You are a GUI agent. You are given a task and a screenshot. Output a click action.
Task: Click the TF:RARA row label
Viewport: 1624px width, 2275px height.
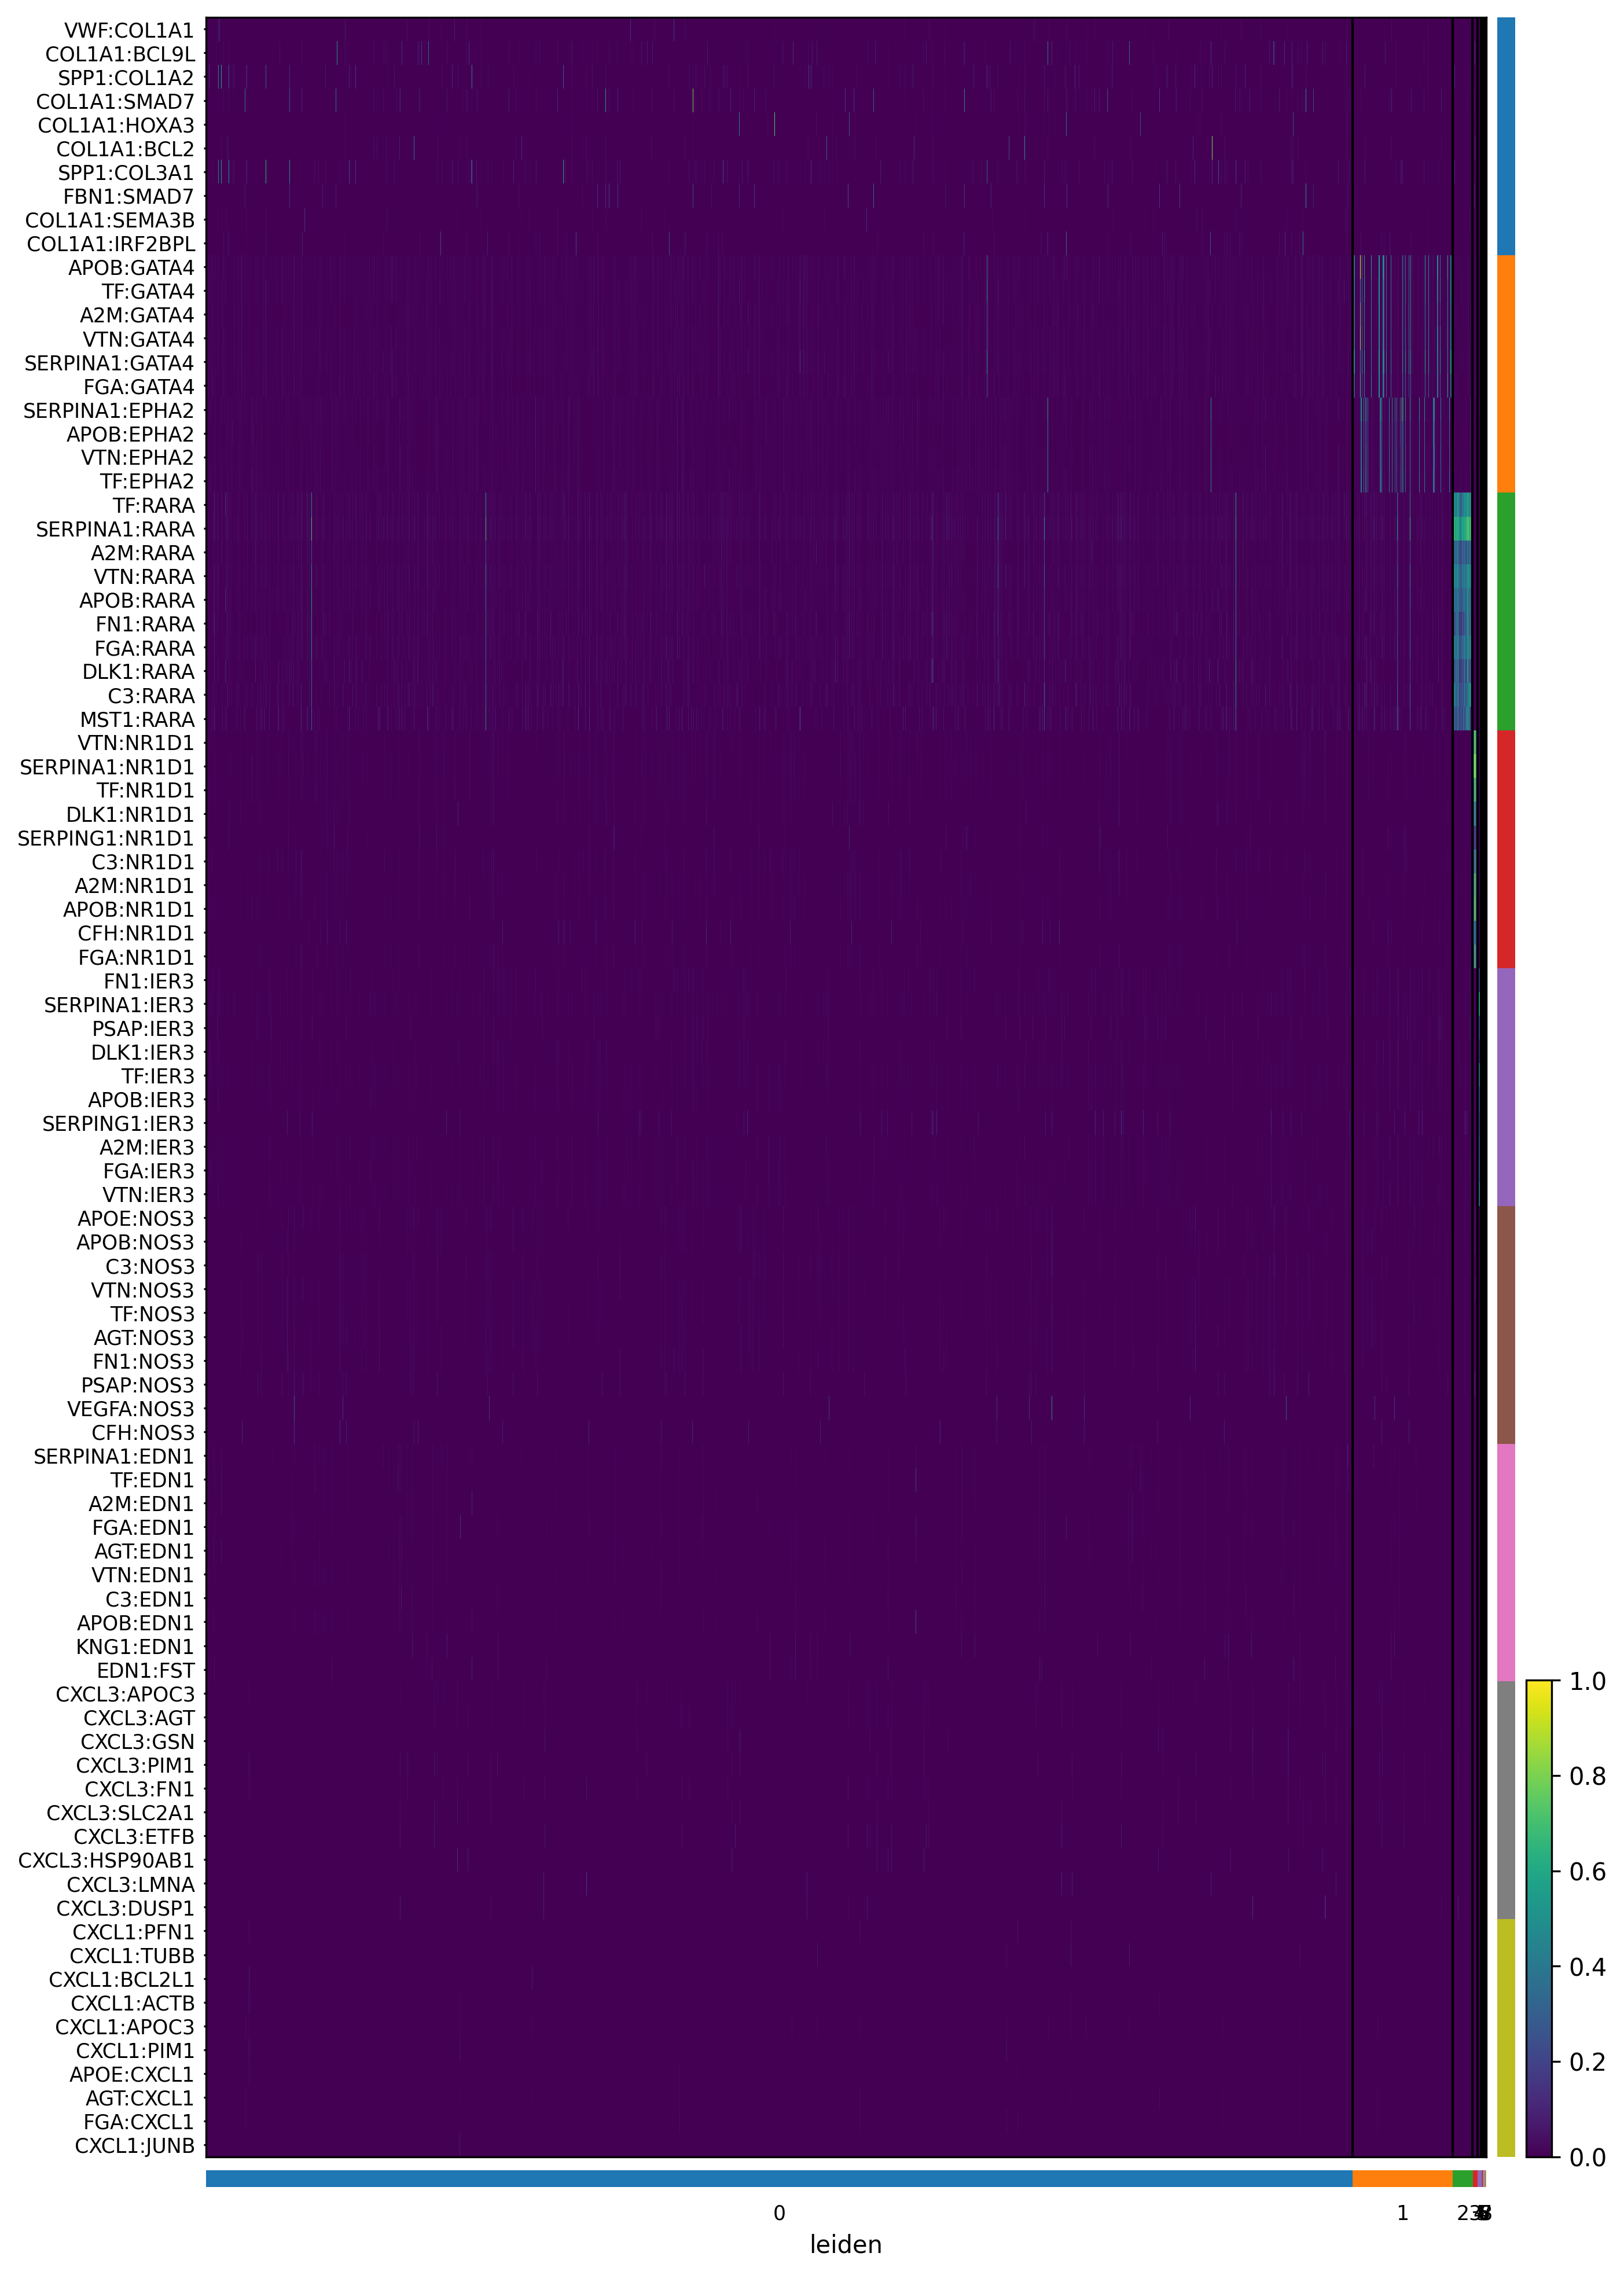[x=154, y=506]
